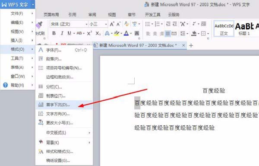This screenshot has width=259, height=166.
Task: Expand borders dropdown arrow
Action: (208, 34)
